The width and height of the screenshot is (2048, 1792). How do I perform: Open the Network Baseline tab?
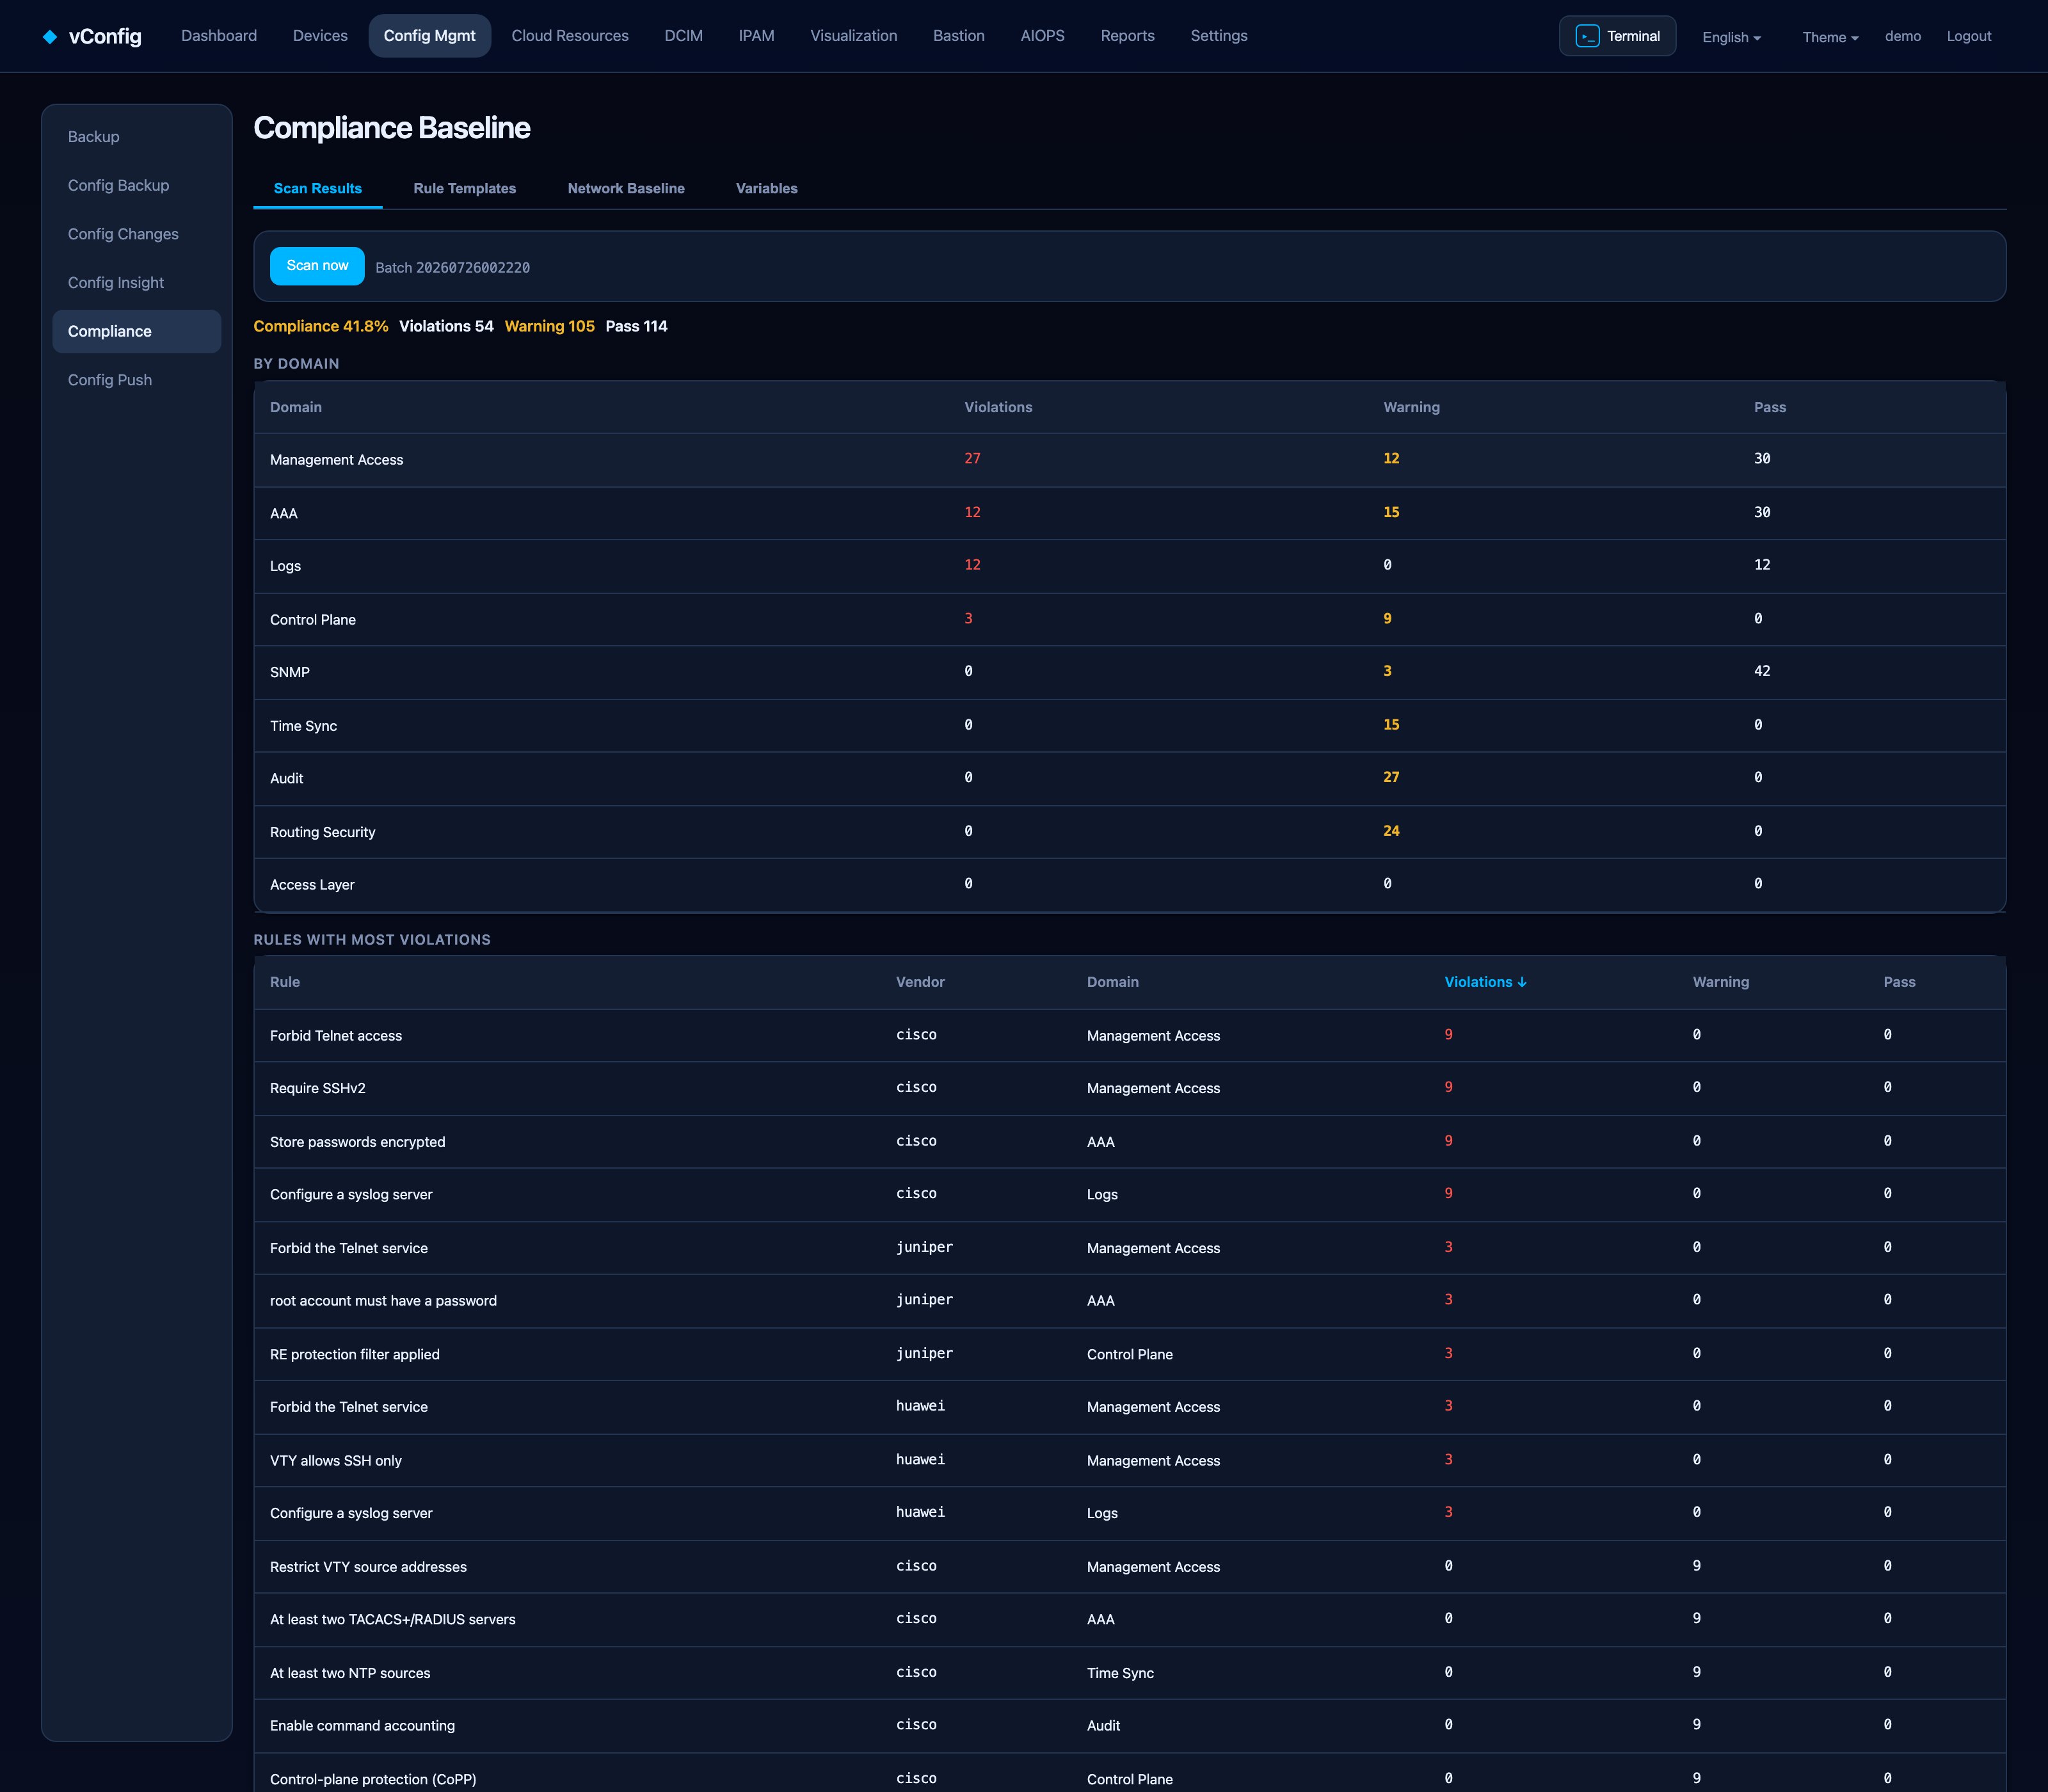click(626, 188)
